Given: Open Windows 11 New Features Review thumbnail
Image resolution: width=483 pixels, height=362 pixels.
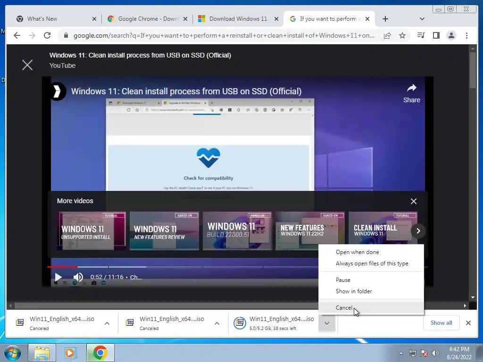Looking at the screenshot, I should click(164, 231).
